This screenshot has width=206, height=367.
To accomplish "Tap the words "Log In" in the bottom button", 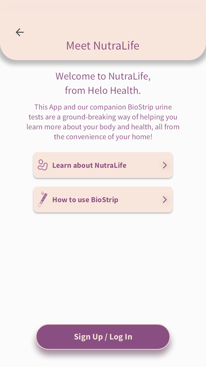I will tap(121, 337).
